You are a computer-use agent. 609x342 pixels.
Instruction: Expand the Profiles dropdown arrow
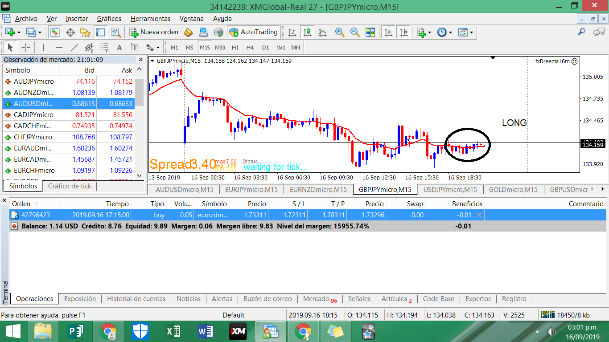tap(40, 33)
